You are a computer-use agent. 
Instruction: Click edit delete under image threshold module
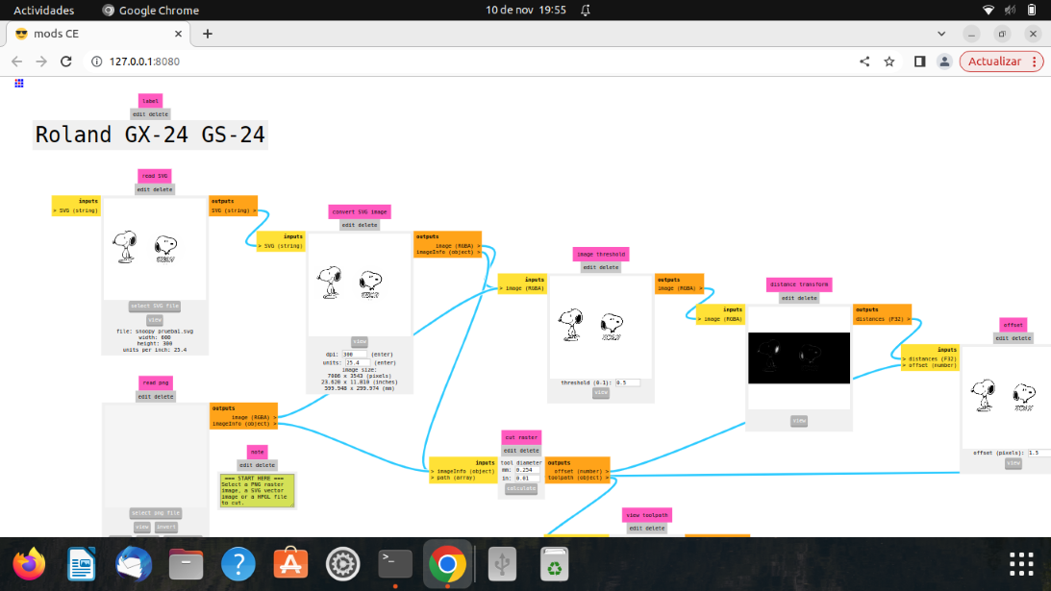pos(601,267)
